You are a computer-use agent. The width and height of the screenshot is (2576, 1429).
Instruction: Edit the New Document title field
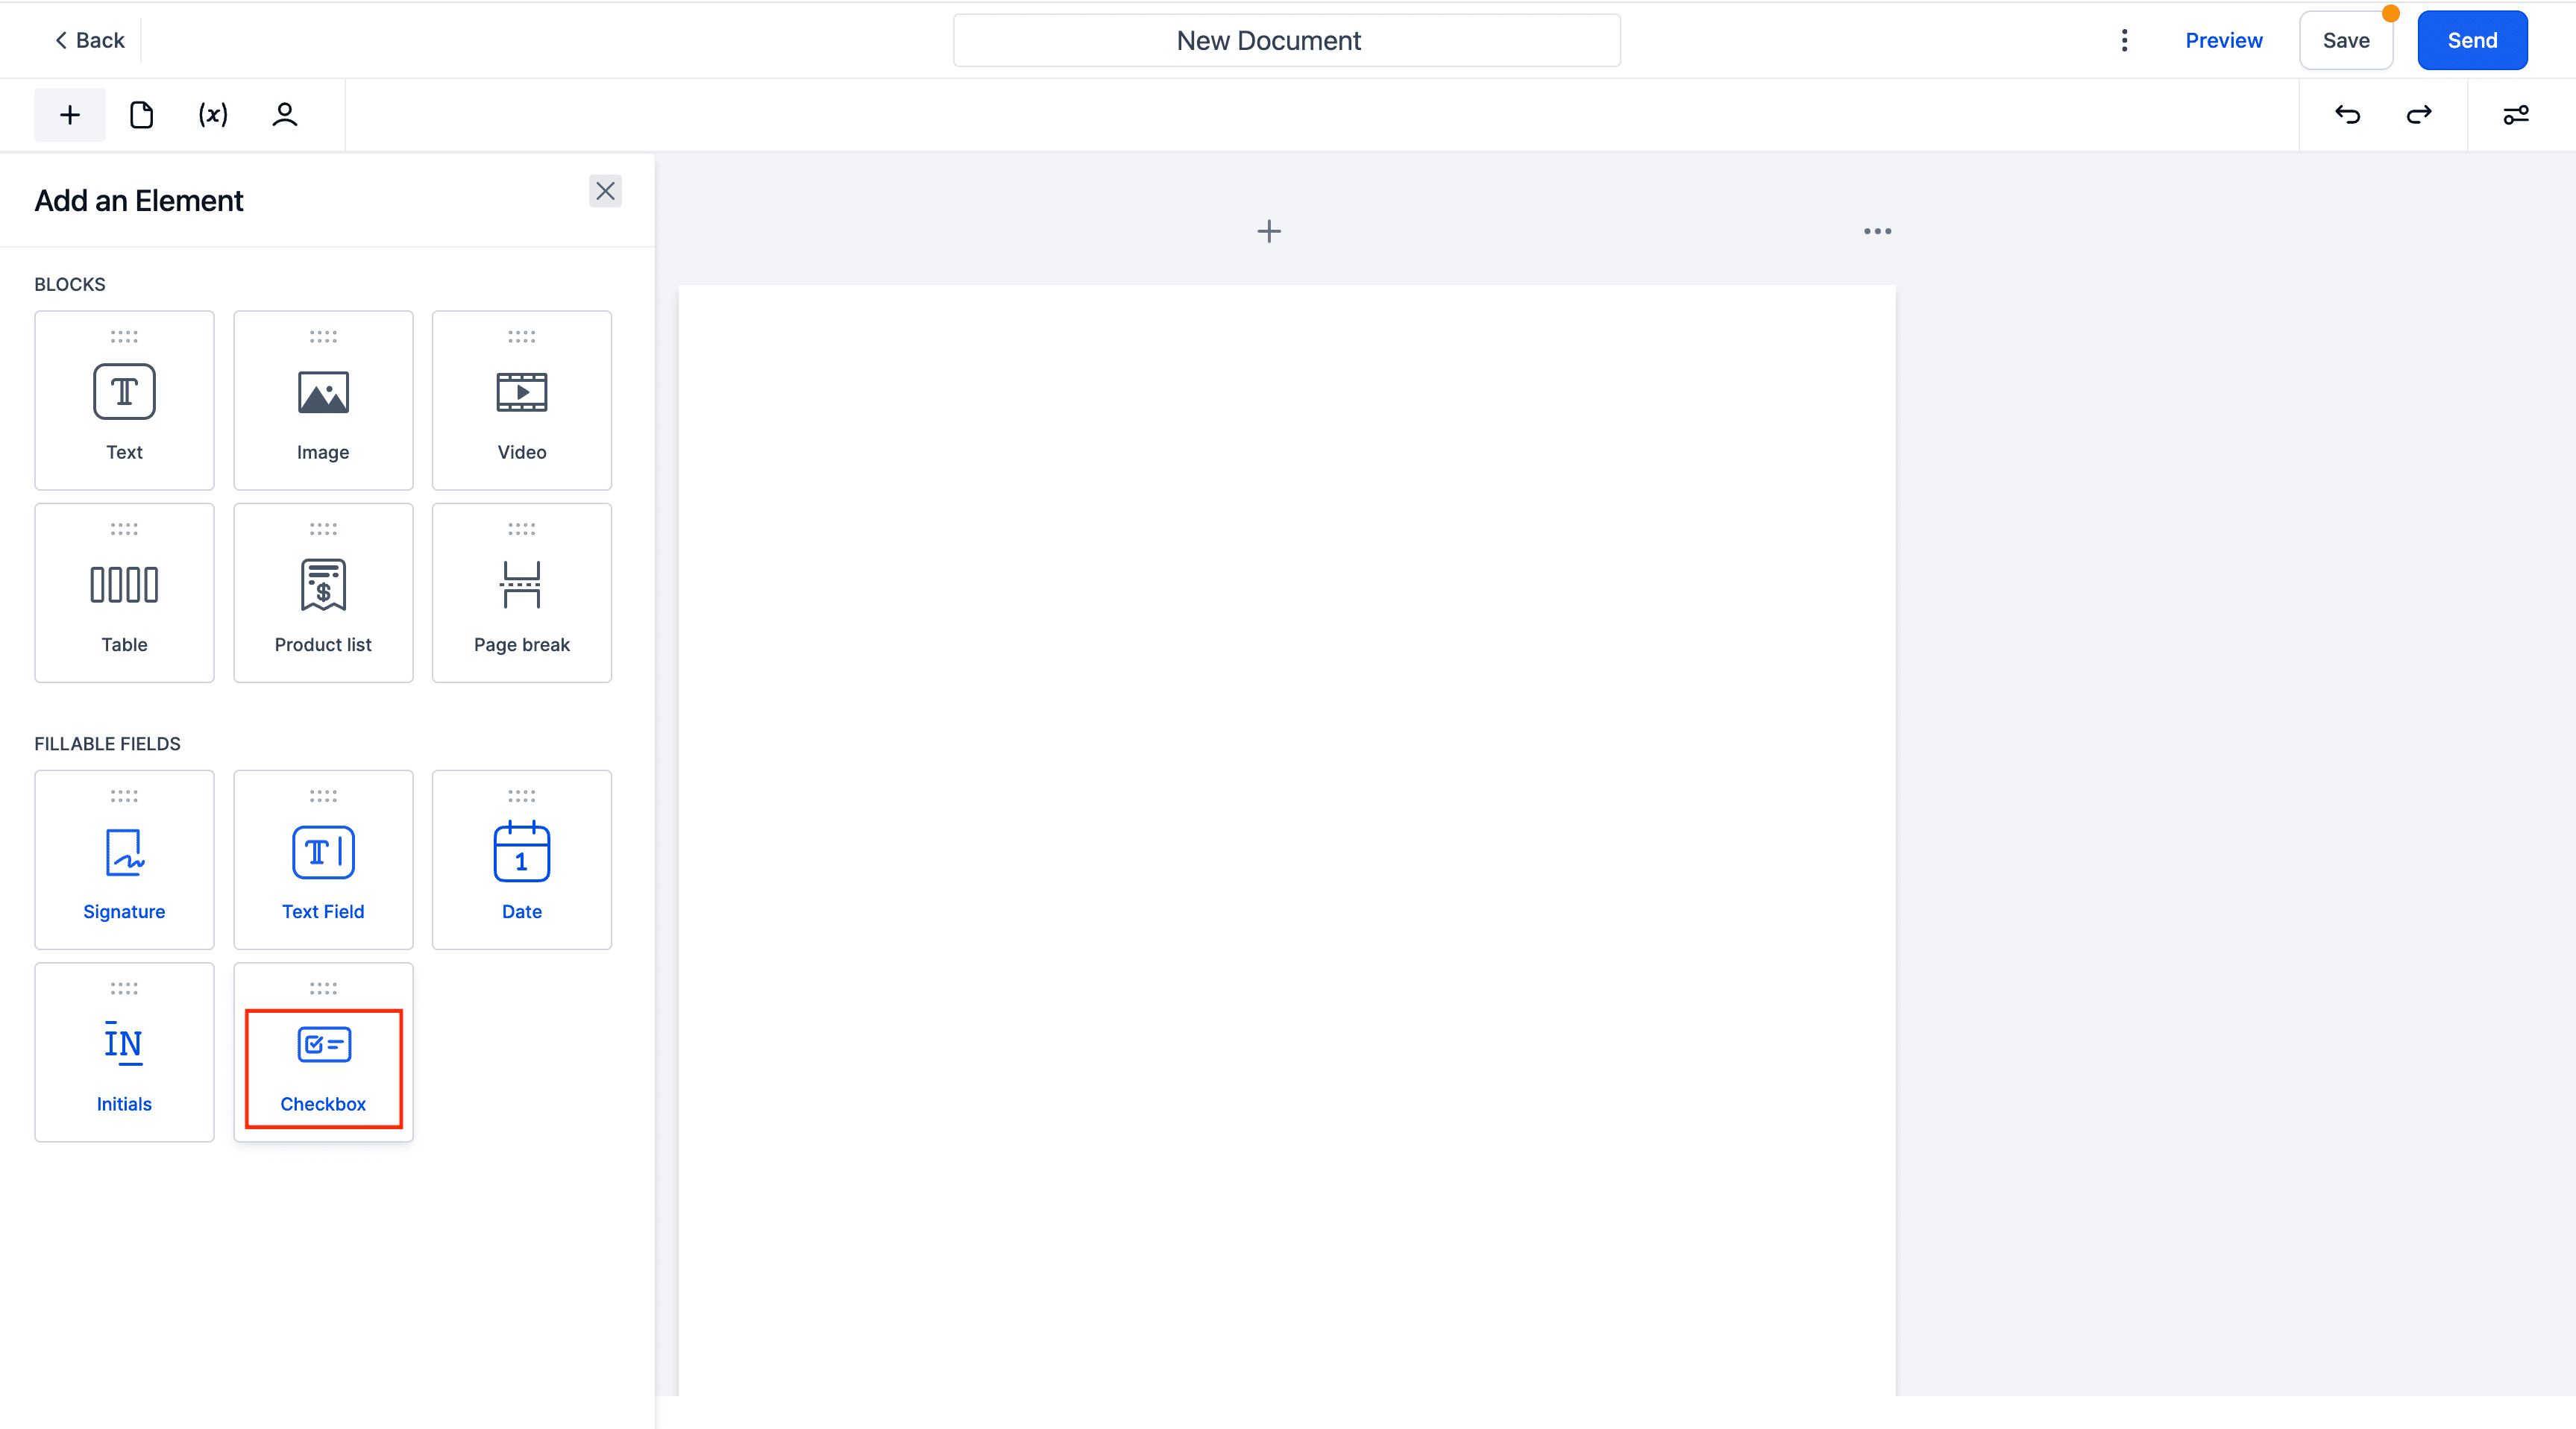tap(1286, 40)
